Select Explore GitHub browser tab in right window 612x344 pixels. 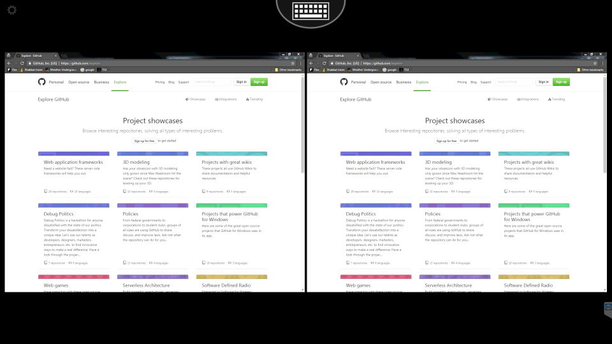pyautogui.click(x=339, y=56)
